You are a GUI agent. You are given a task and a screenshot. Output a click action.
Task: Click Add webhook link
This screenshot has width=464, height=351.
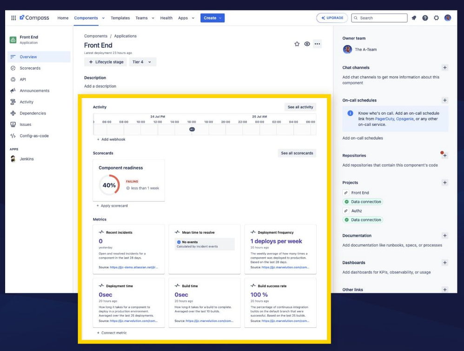click(x=111, y=139)
